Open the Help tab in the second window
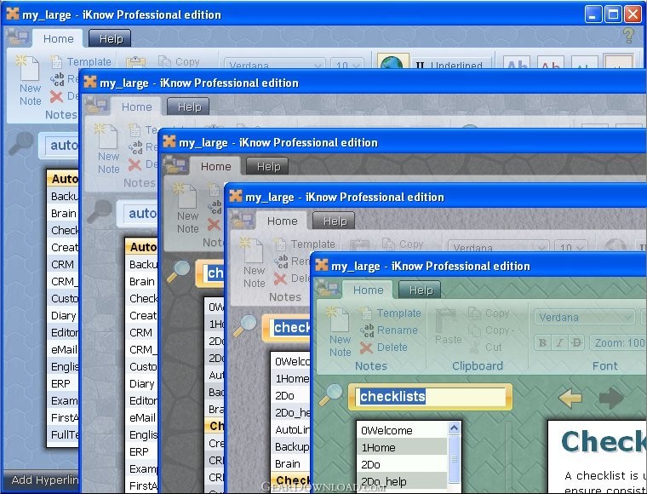Screen dimensions: 647x494 click(189, 107)
